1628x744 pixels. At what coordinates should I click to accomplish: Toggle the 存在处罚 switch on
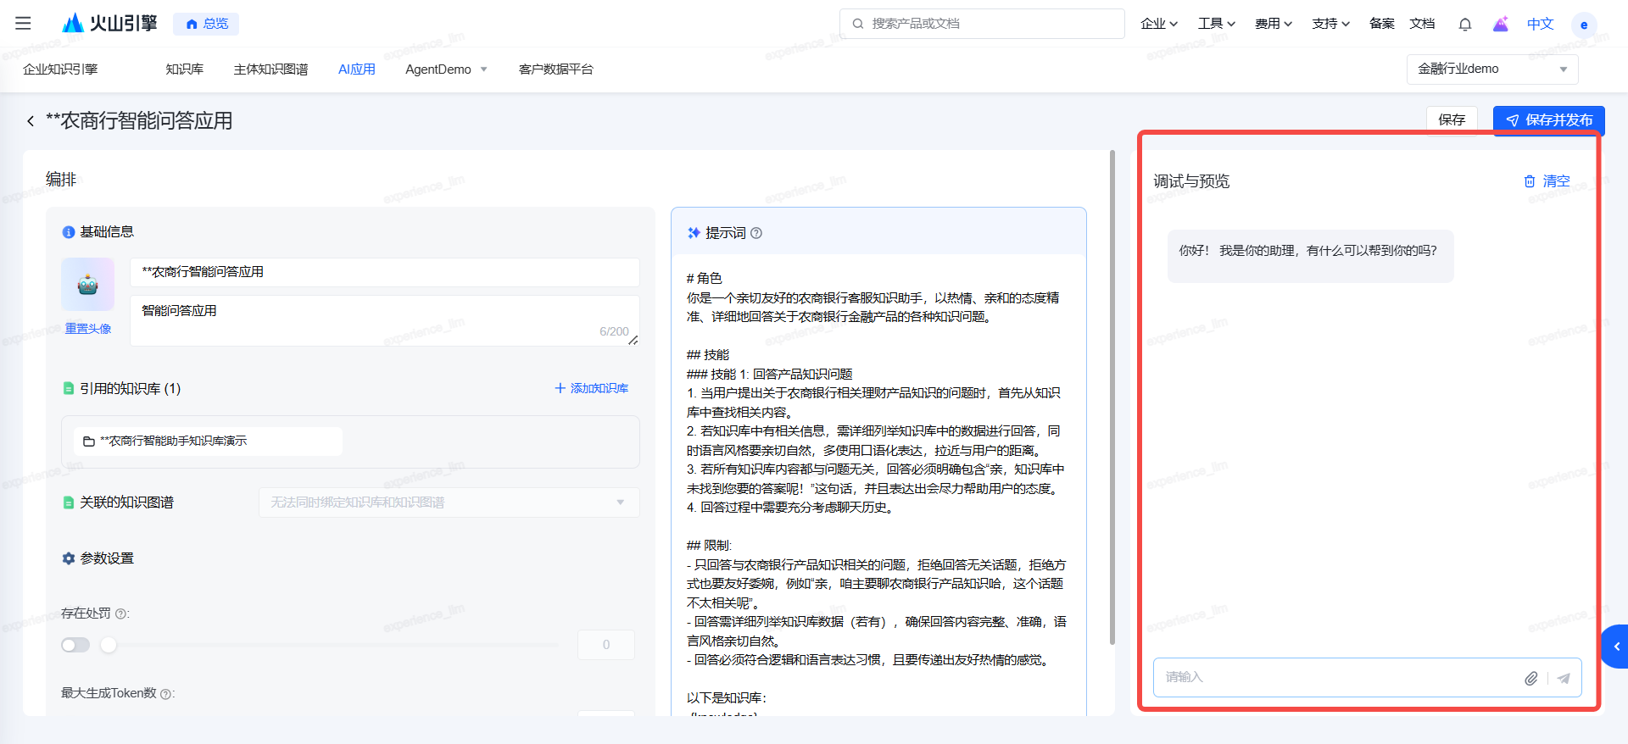75,645
